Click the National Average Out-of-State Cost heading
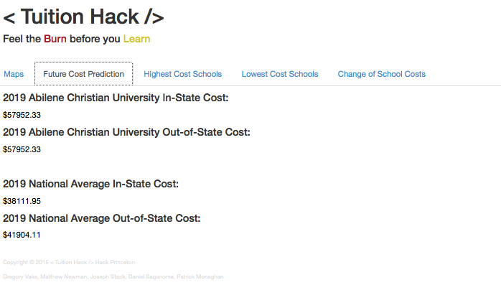The image size is (501, 308). coord(102,218)
